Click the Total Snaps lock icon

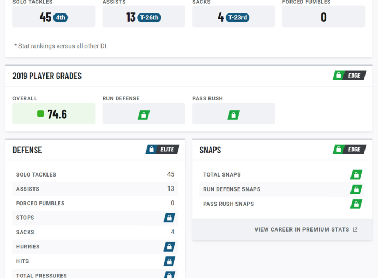tap(356, 175)
